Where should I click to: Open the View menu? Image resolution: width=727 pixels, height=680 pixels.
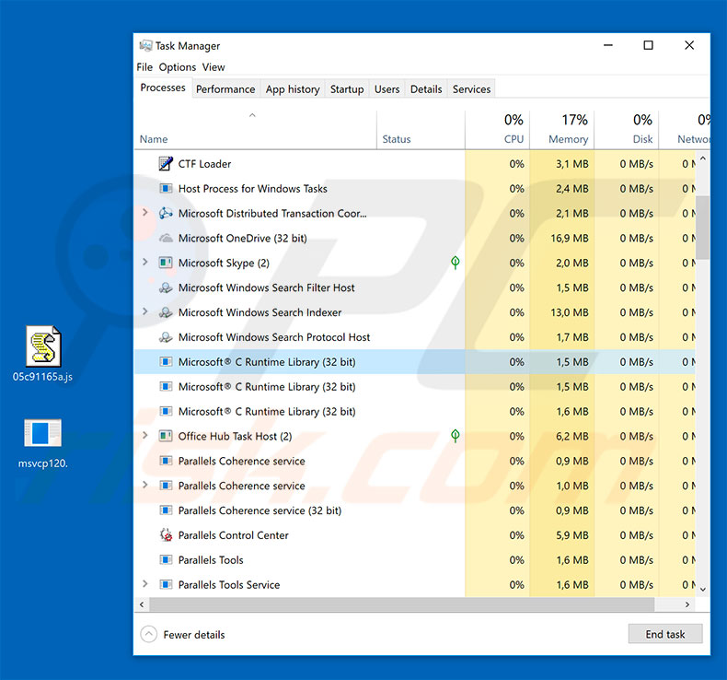click(x=213, y=67)
